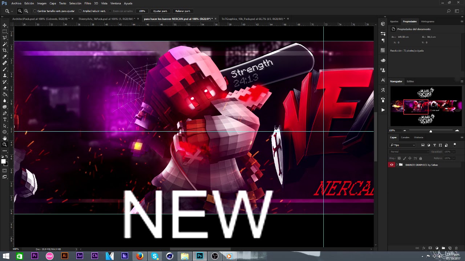The image size is (465, 261).
Task: Enable 'Ampliar/reducir vent.' checkbox
Action: [80, 11]
